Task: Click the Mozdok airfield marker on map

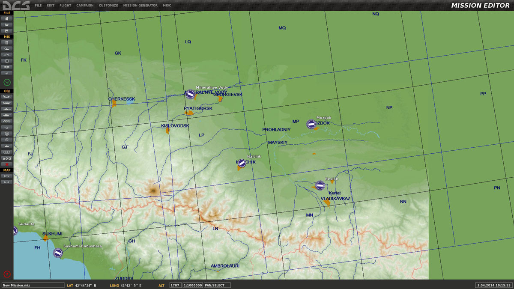Action: [x=311, y=124]
